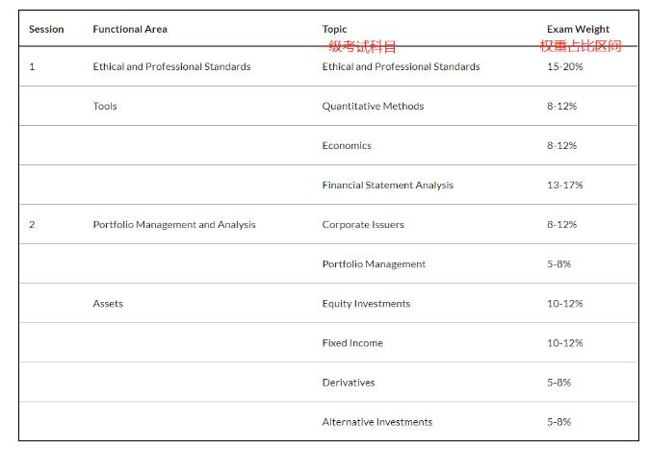This screenshot has height=449, width=649.
Task: Select the Quantitative Methods topic
Action: coord(373,106)
